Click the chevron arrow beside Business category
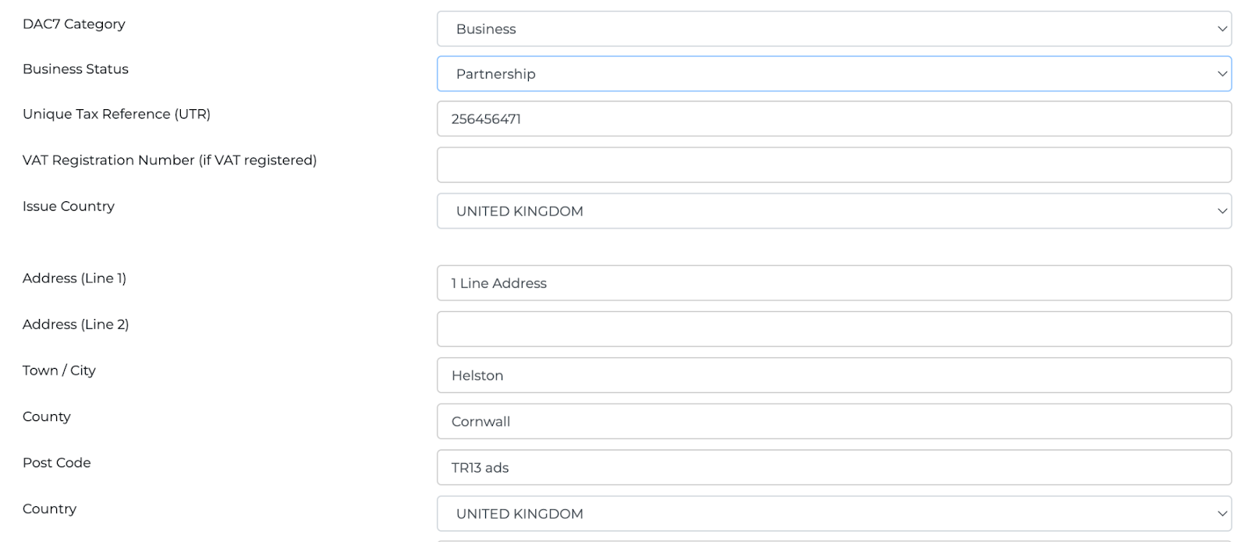The image size is (1248, 542). pos(1221,29)
